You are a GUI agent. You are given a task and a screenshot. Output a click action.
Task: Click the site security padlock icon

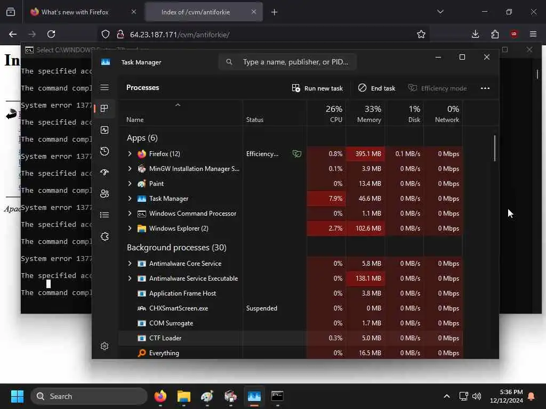[120, 34]
